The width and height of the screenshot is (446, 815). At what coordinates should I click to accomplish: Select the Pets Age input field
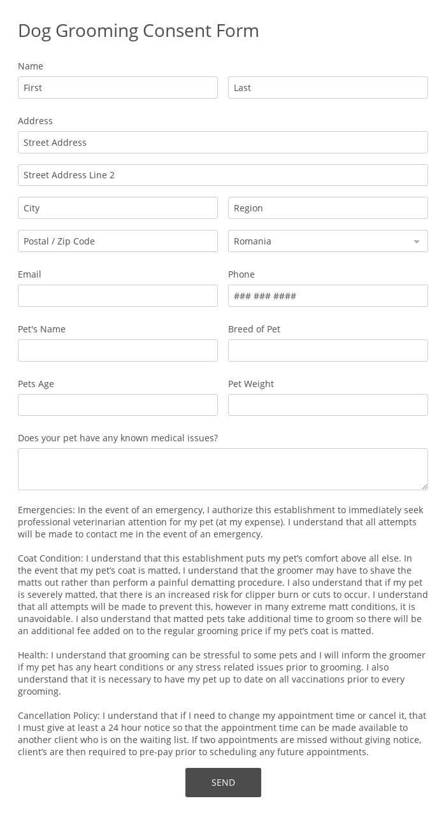117,405
